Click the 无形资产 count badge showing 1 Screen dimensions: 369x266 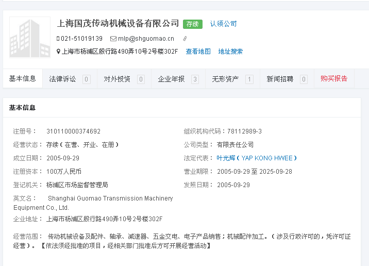click(x=249, y=79)
